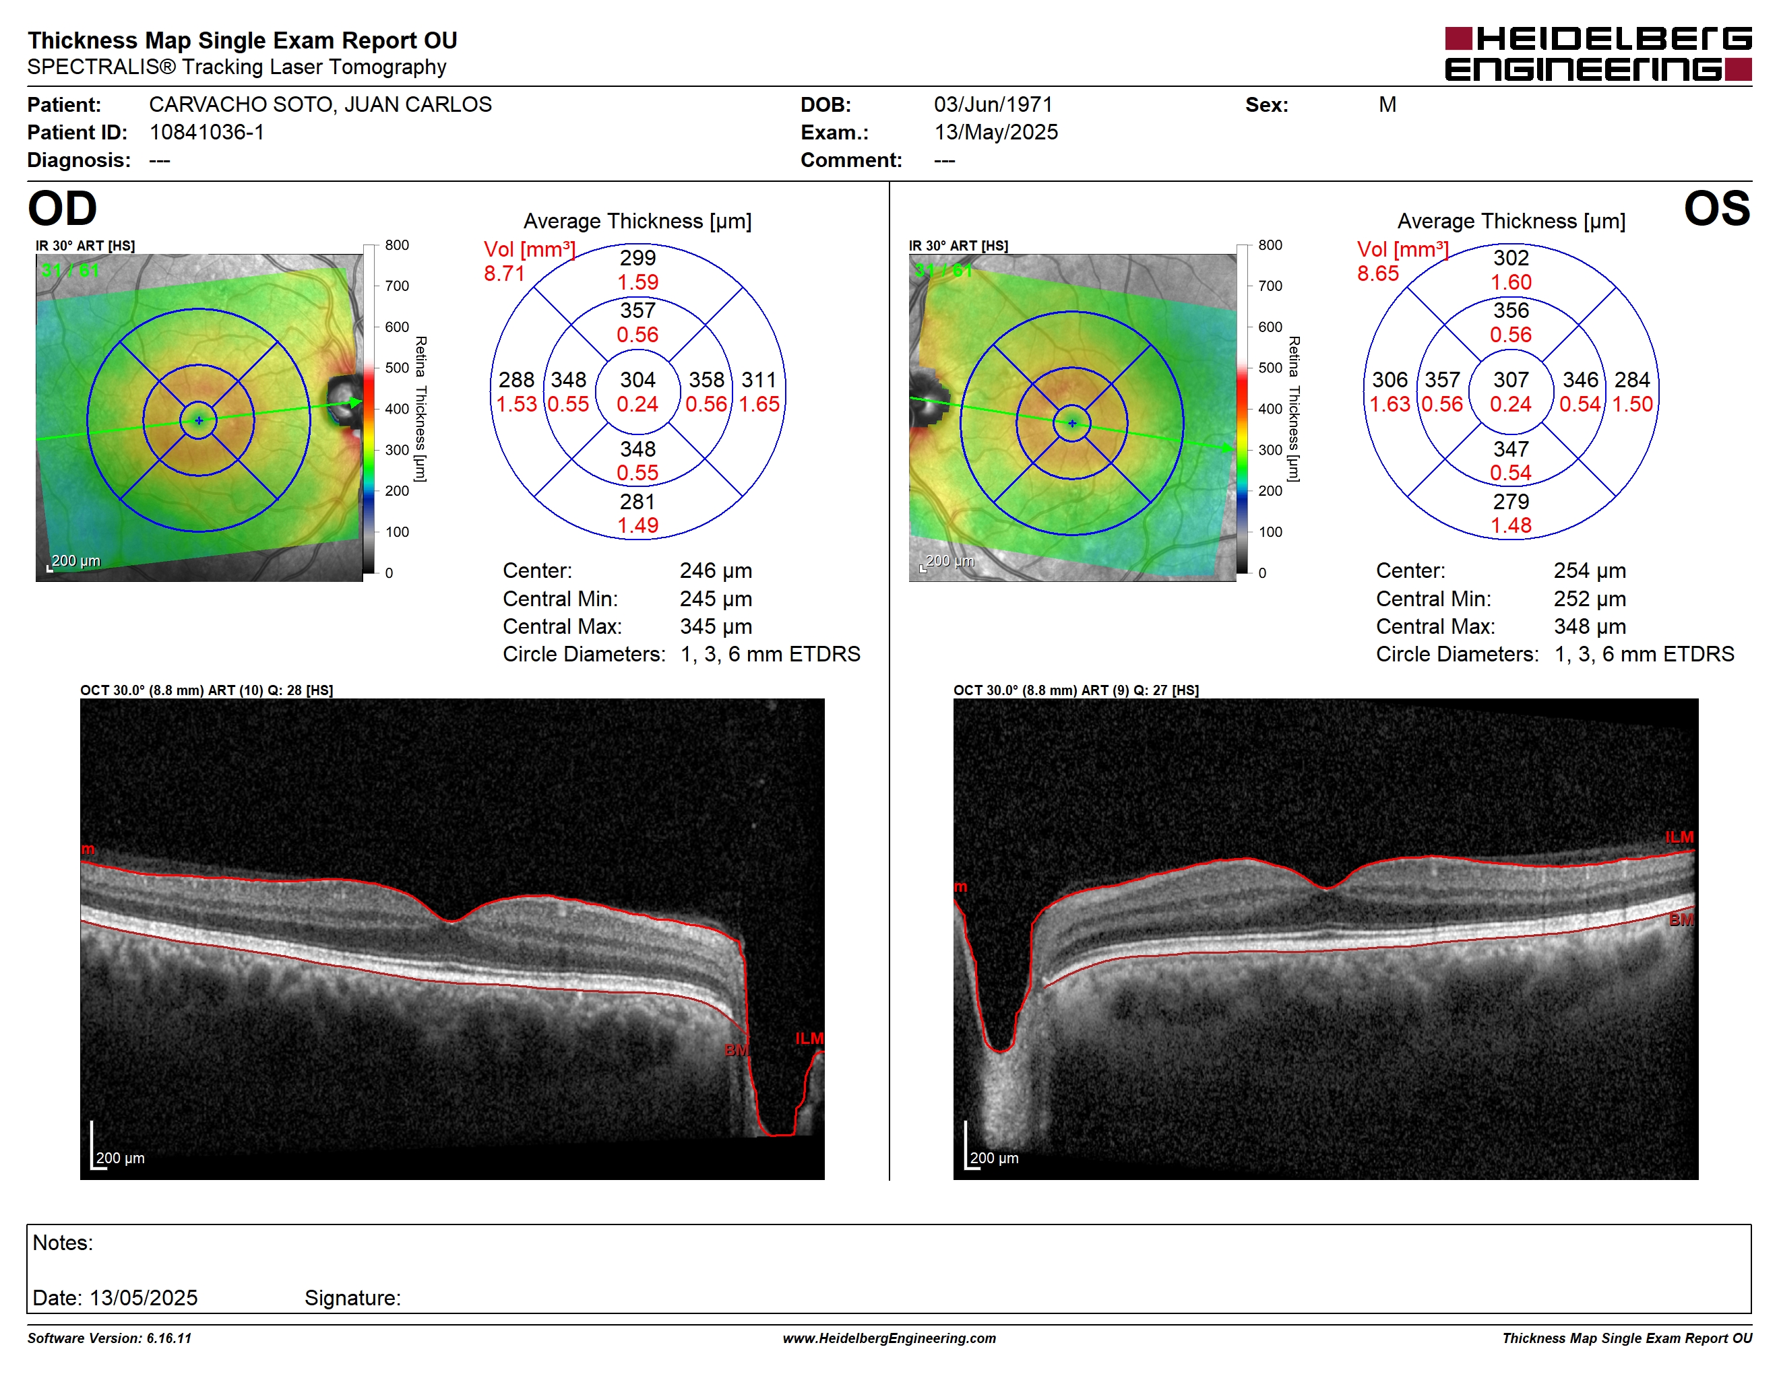Click the OD retina thickness color scale bar
The width and height of the screenshot is (1779, 1374).
[x=369, y=409]
